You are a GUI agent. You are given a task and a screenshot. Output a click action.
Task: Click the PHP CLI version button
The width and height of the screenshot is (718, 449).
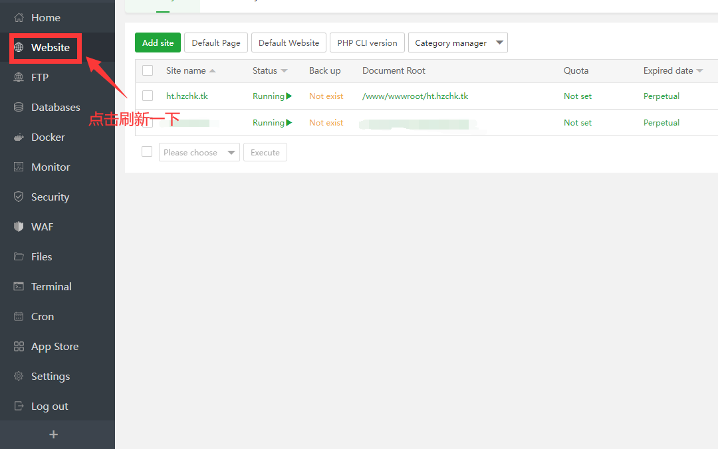pyautogui.click(x=367, y=43)
